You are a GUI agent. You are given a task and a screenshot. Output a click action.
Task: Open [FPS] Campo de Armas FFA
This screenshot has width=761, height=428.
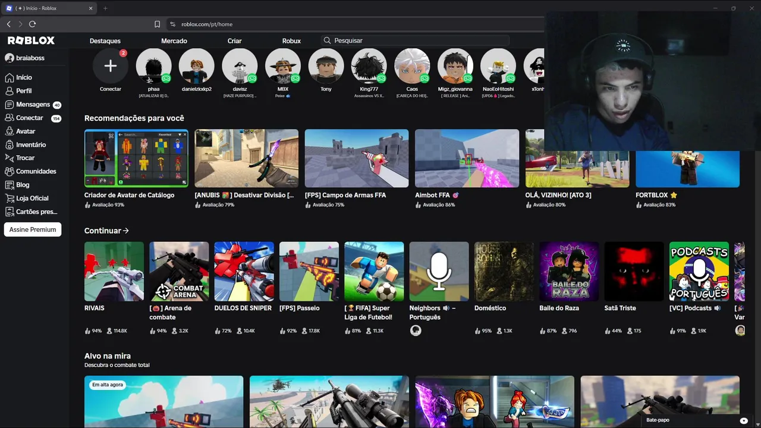coord(357,158)
